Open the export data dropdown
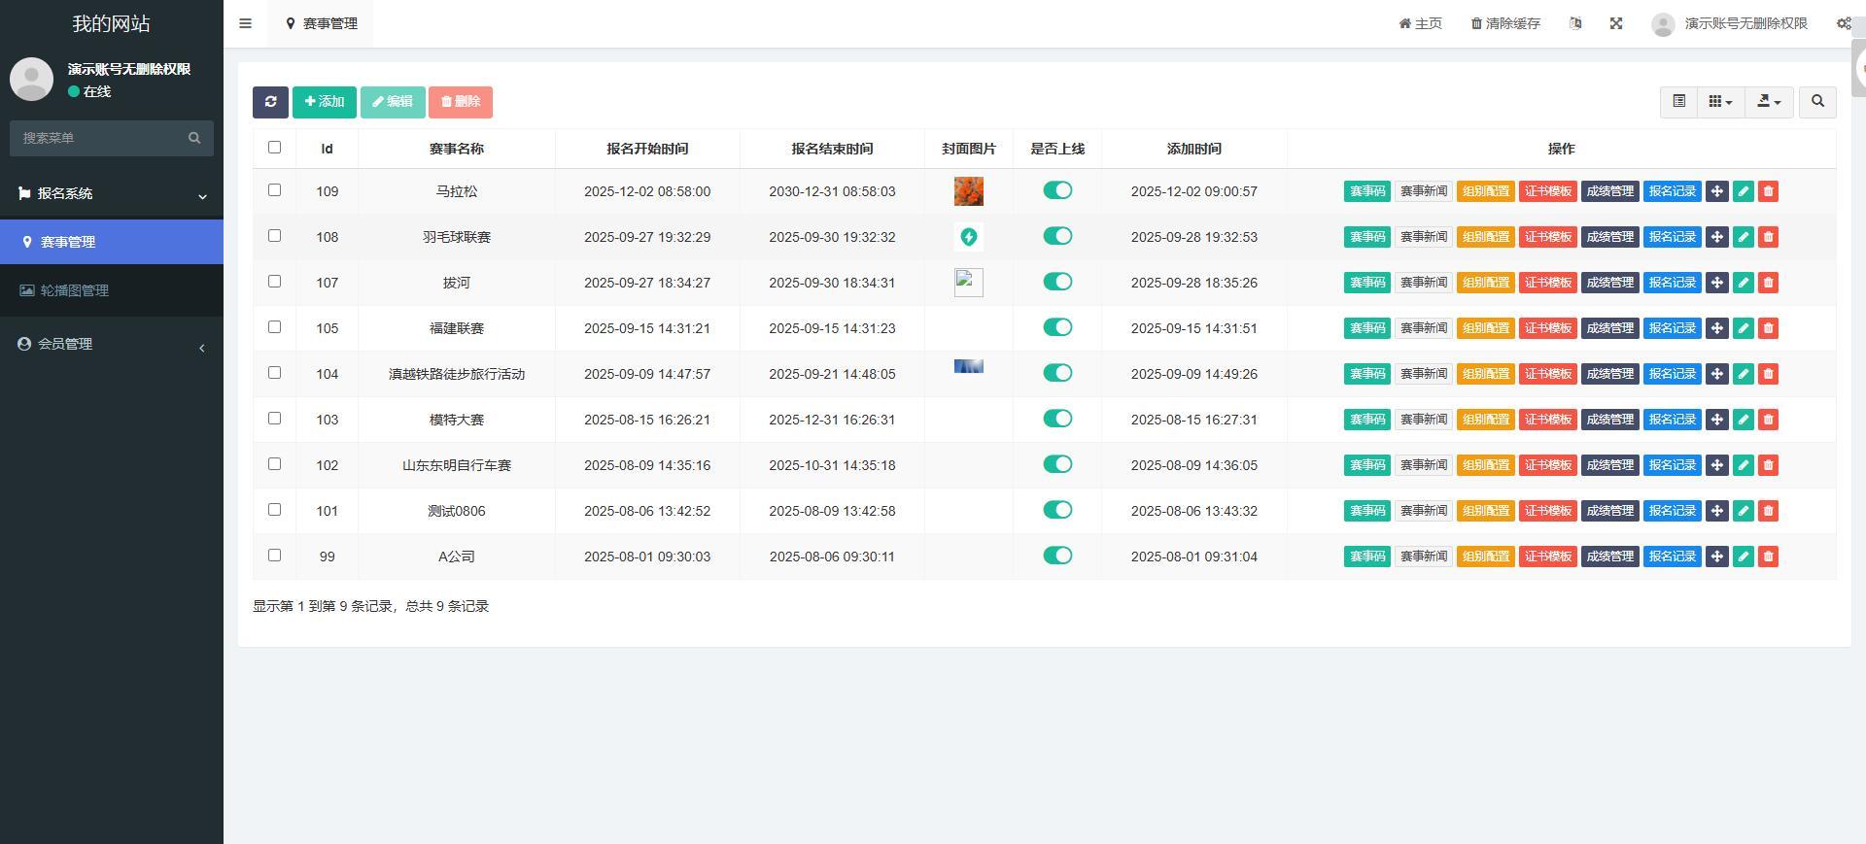The width and height of the screenshot is (1866, 844). tap(1769, 101)
